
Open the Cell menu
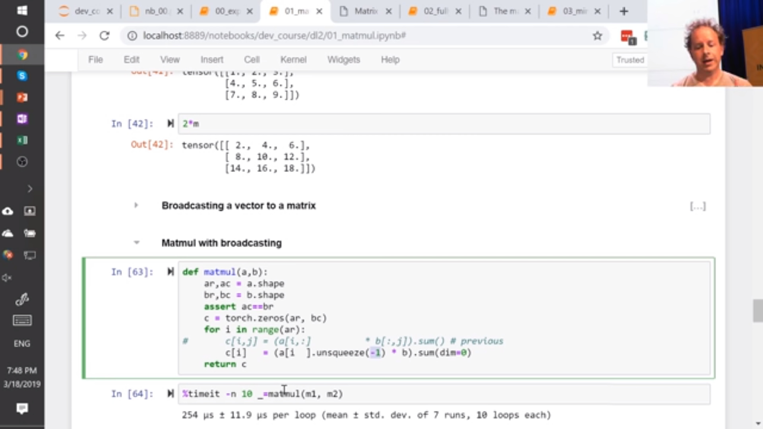tap(252, 60)
